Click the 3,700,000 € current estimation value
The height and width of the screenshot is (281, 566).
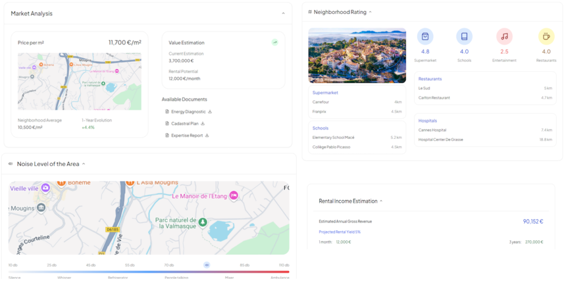181,61
